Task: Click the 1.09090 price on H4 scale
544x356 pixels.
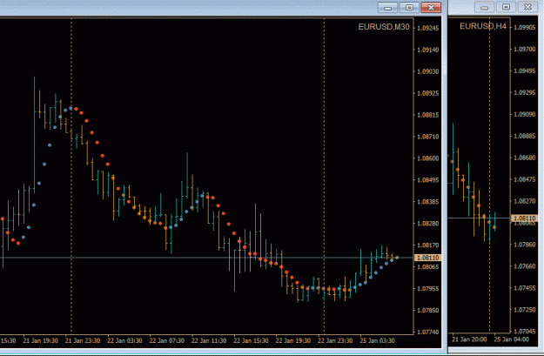Action: pyautogui.click(x=525, y=114)
